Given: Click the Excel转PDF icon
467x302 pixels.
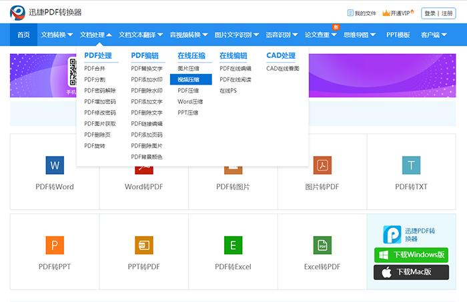Looking at the screenshot, I should [322, 245].
